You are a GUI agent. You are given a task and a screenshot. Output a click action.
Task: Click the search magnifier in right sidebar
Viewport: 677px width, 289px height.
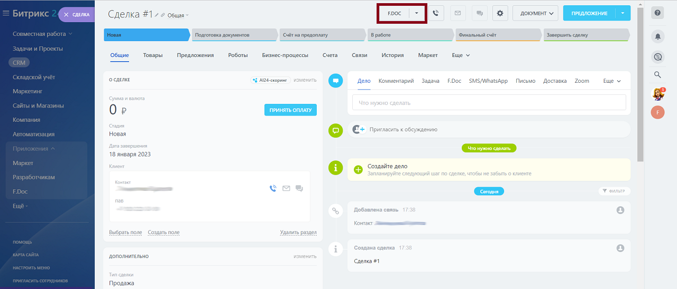657,75
